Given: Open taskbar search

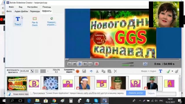Looking at the screenshot, I should click(x=12, y=101).
